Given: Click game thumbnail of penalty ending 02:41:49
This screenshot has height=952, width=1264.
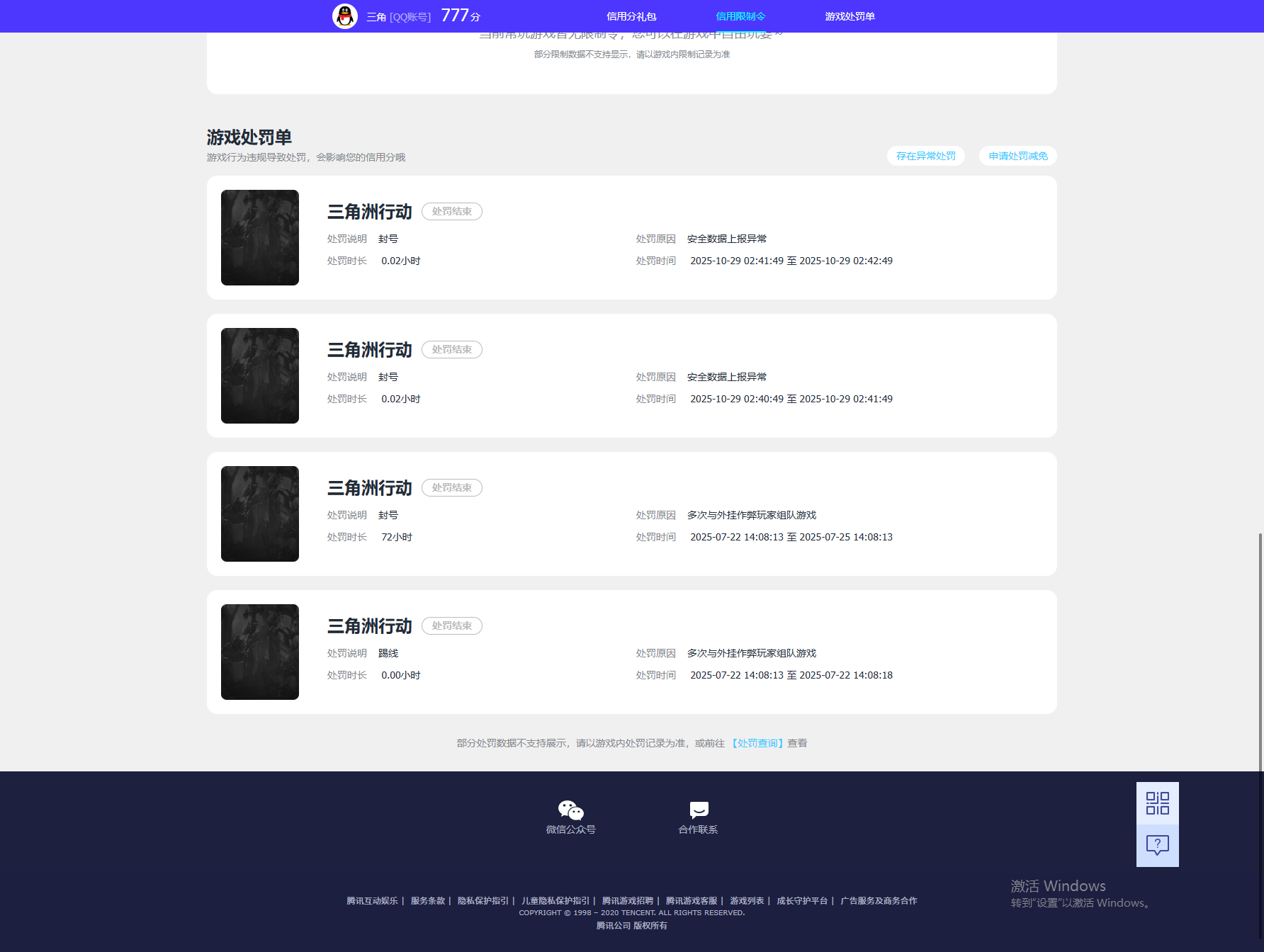Looking at the screenshot, I should (260, 375).
